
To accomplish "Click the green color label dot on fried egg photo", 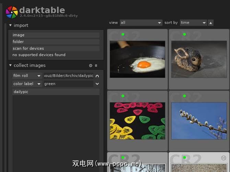I will tap(123, 34).
